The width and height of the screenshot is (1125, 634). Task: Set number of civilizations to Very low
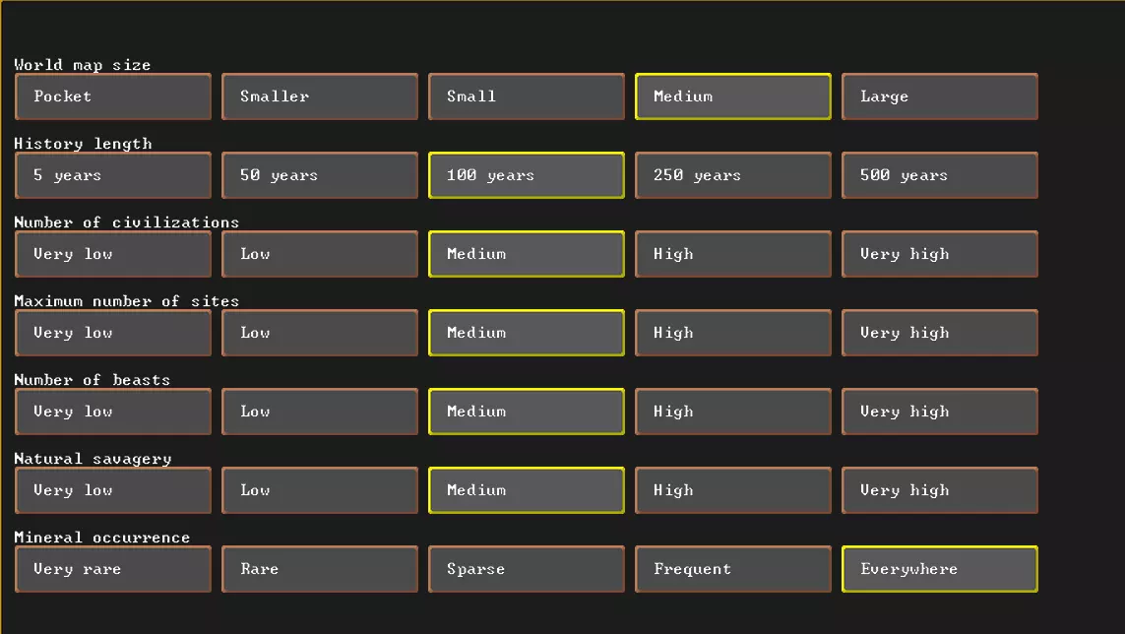click(x=113, y=254)
